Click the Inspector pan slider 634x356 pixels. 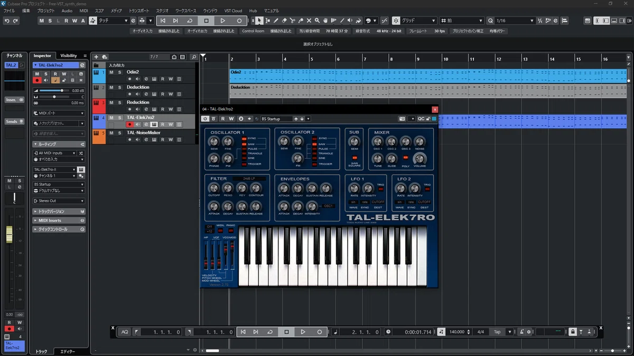[x=54, y=97]
